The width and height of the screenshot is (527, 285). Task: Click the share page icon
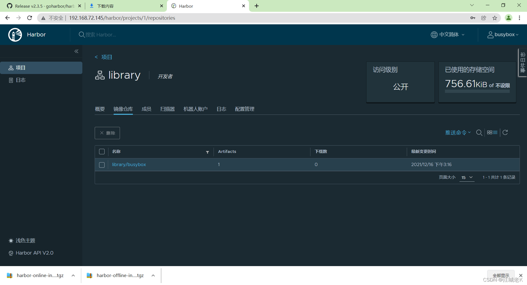484,18
